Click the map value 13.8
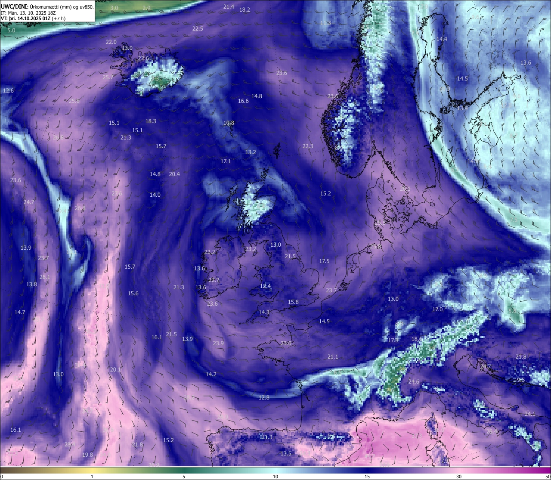 tap(31, 285)
